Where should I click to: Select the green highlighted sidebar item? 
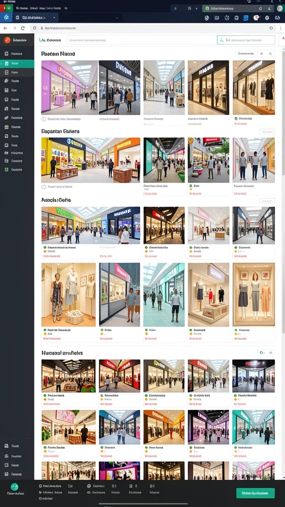pos(17,63)
